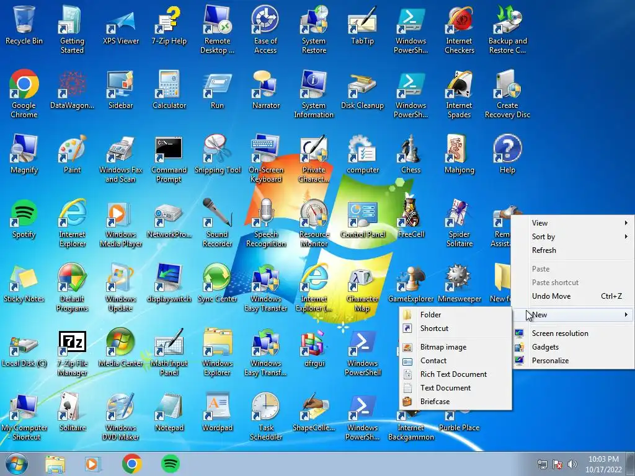Open the Task Scheduler shortcut
635x476 pixels.
pos(266,416)
